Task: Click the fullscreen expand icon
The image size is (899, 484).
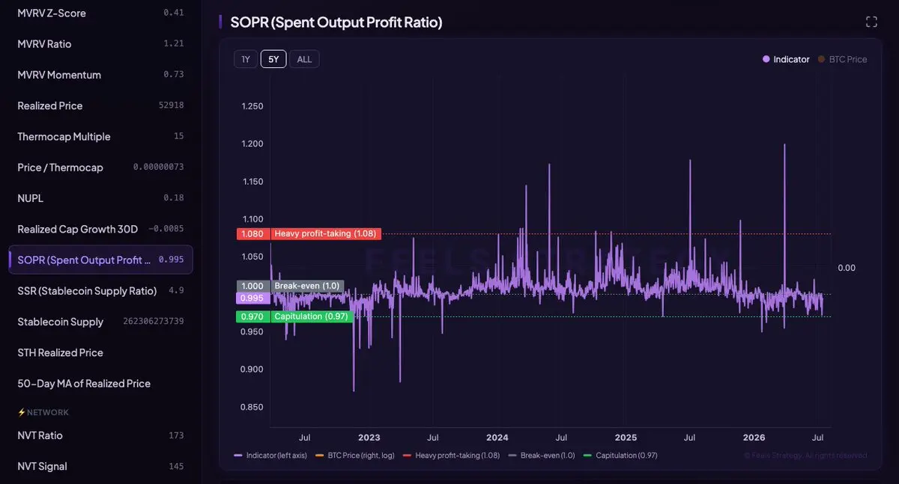Action: [x=871, y=22]
